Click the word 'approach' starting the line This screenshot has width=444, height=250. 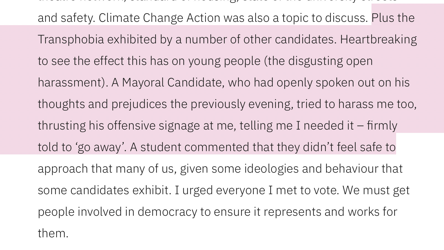coord(63,169)
